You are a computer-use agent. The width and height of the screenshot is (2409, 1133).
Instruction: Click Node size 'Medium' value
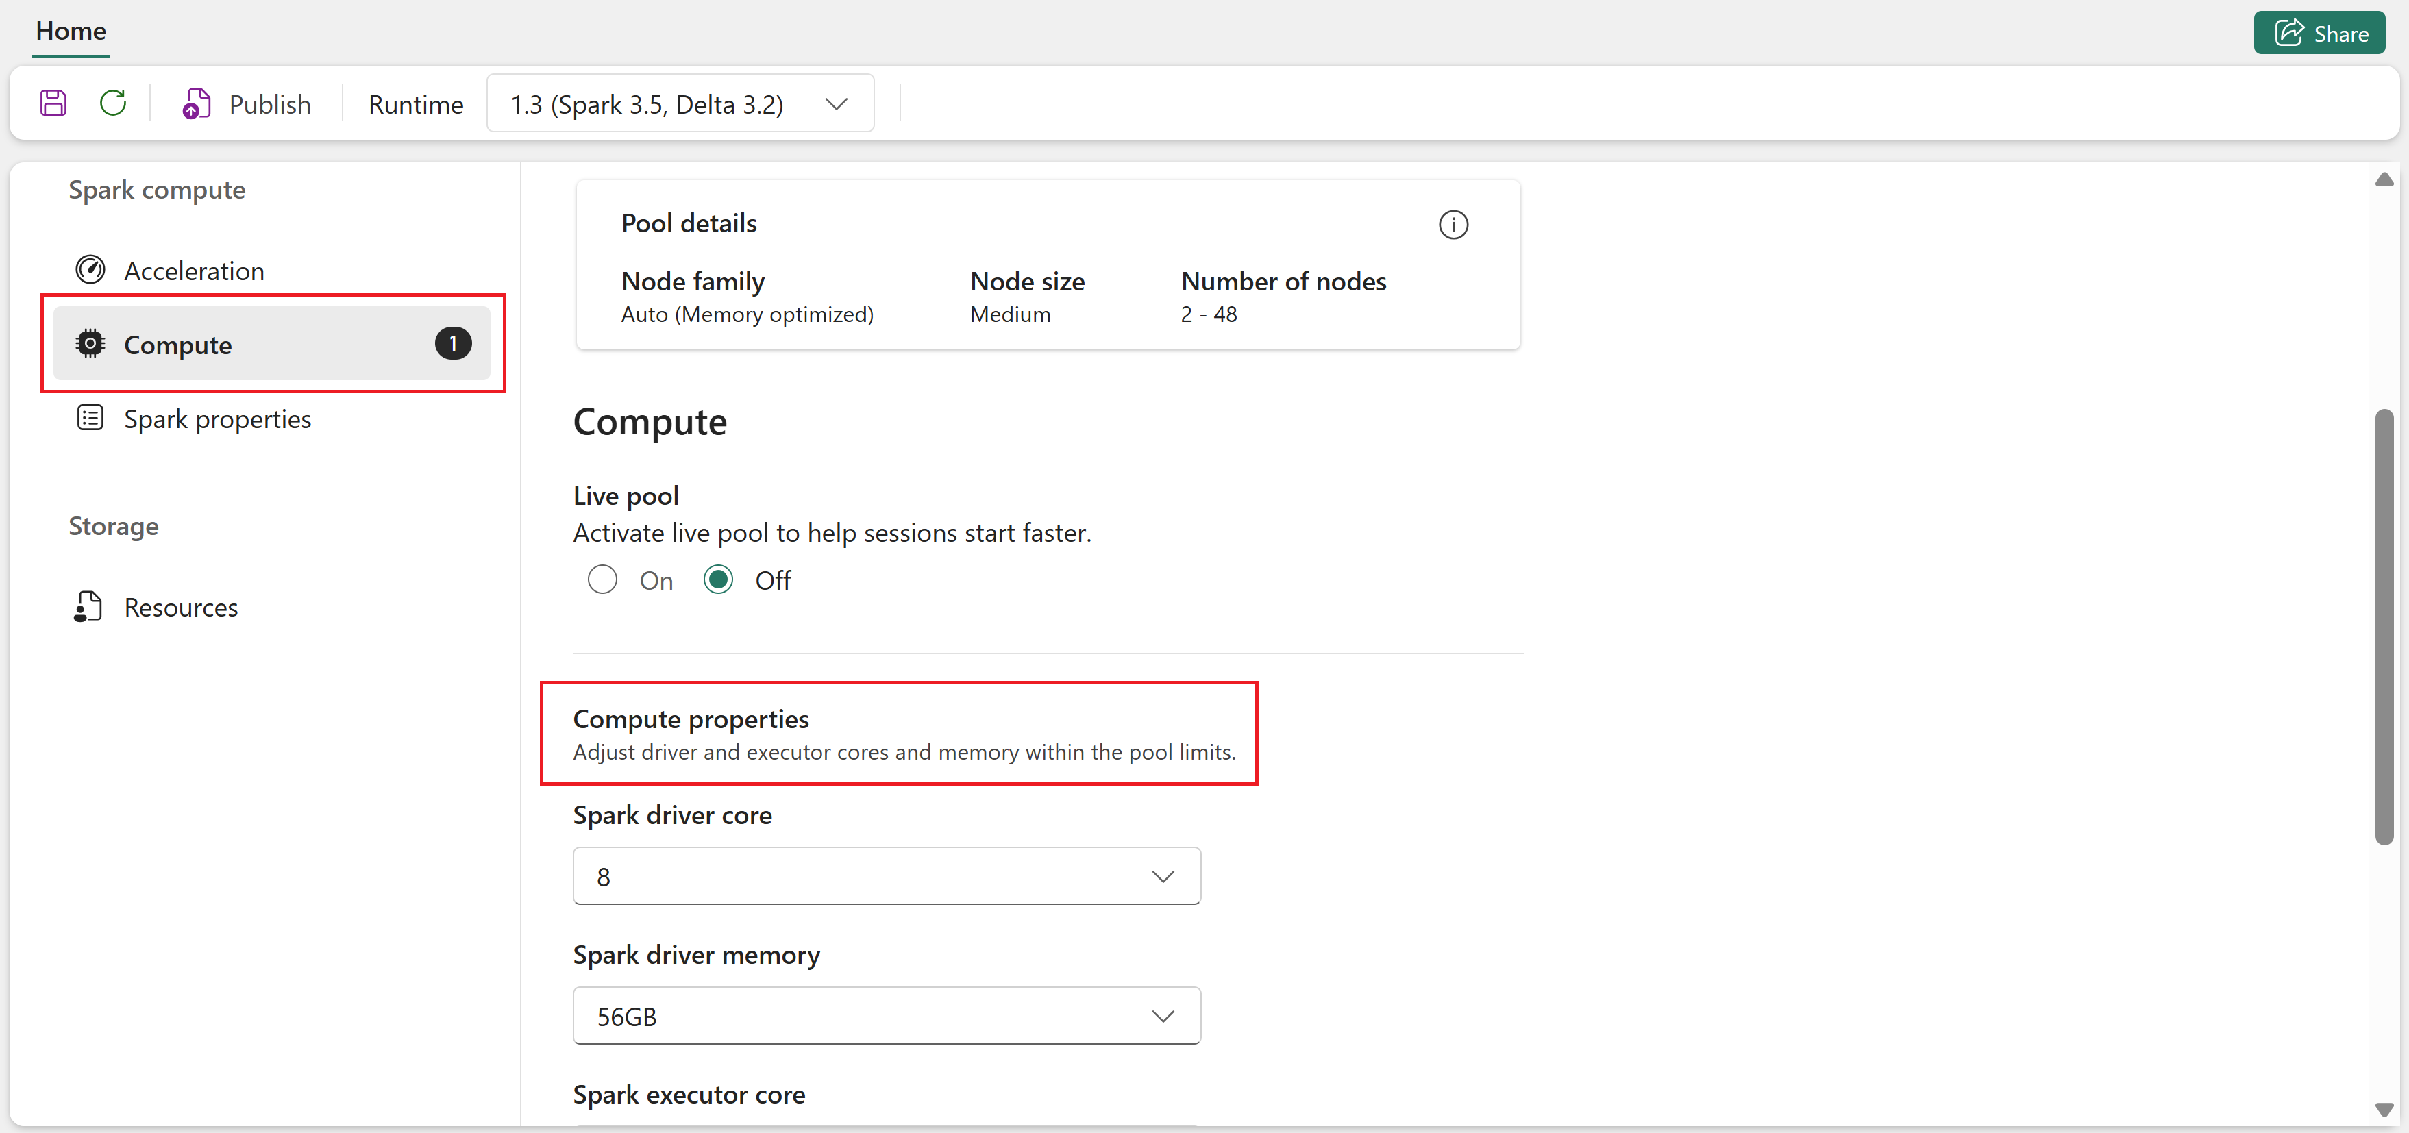[x=1010, y=314]
